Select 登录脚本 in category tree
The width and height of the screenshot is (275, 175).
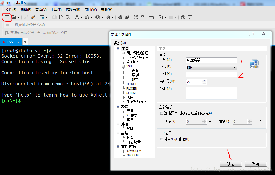(x=133, y=62)
